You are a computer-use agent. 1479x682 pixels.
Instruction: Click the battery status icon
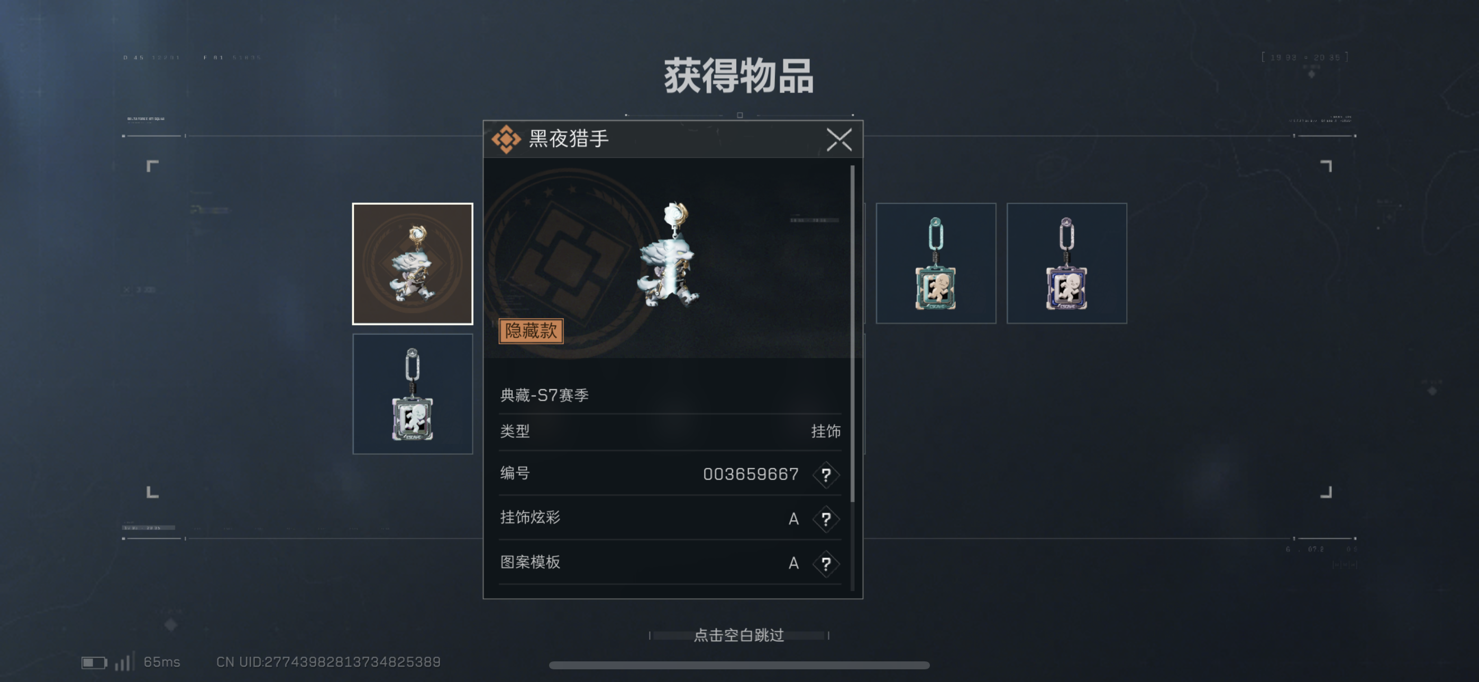click(x=94, y=662)
